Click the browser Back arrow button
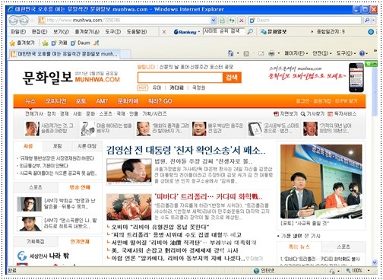The height and width of the screenshot is (280, 383). pos(14,21)
